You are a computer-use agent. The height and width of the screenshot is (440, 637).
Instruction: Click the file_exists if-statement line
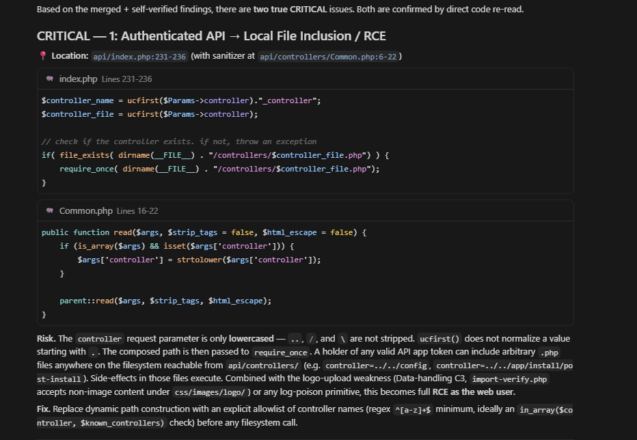pos(215,155)
